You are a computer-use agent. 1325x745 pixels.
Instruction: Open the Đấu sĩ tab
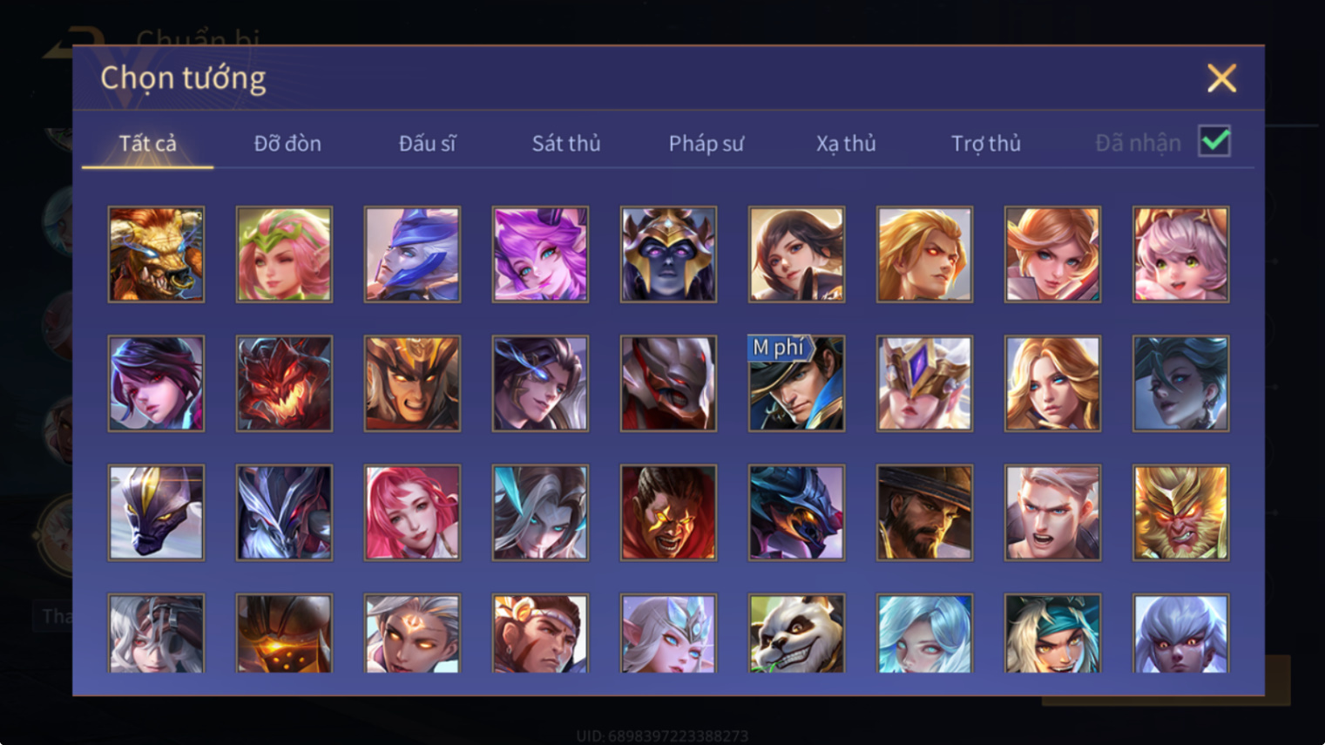427,143
